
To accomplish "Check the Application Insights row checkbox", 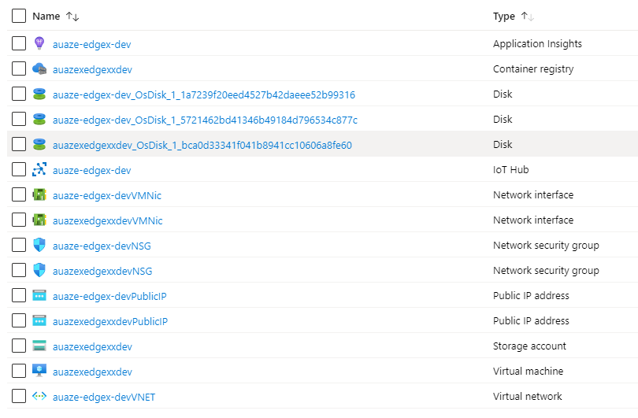I will 19,43.
